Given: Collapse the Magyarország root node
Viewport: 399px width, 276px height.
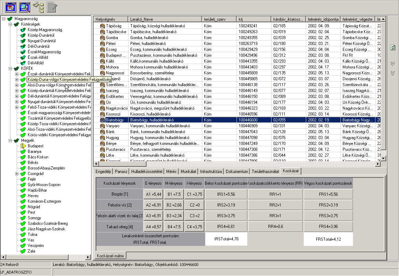Looking at the screenshot, I should coord(3,19).
